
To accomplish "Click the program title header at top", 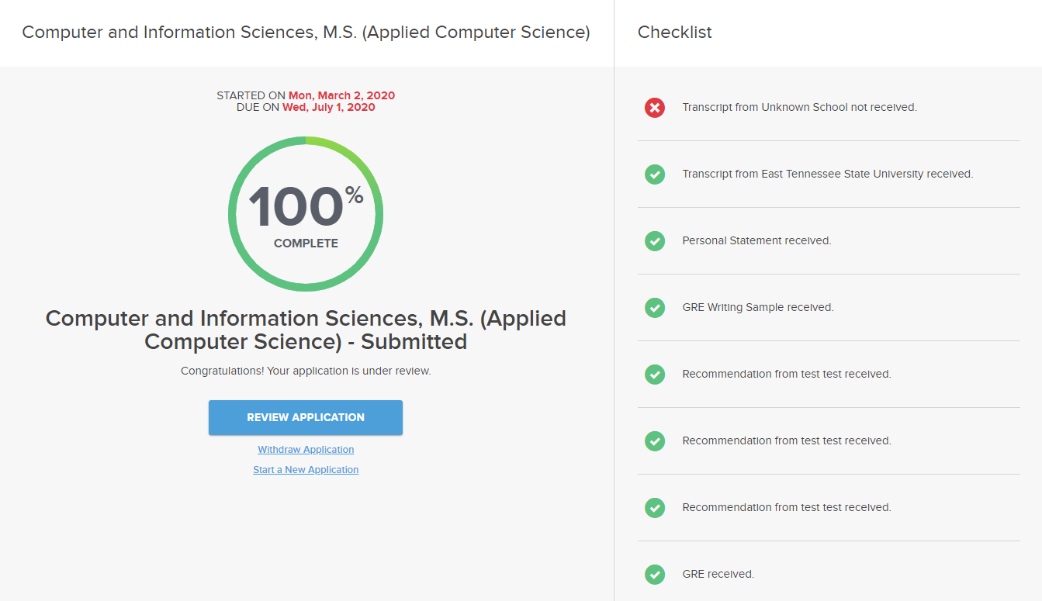I will tap(306, 33).
